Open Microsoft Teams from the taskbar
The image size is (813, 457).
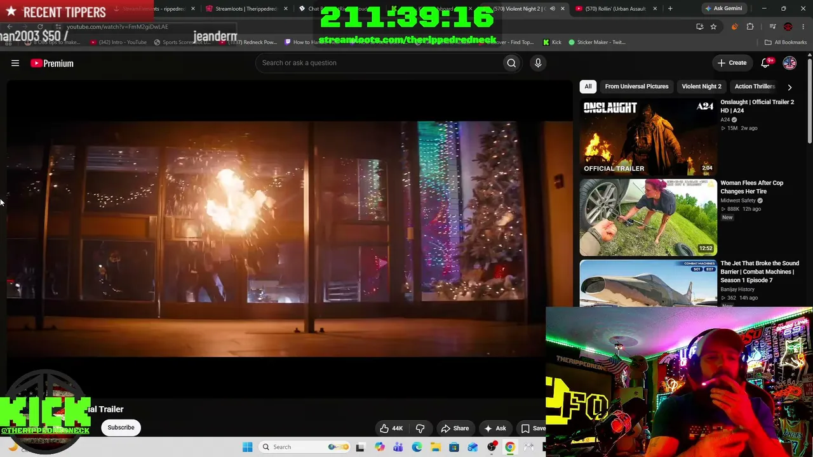(398, 447)
